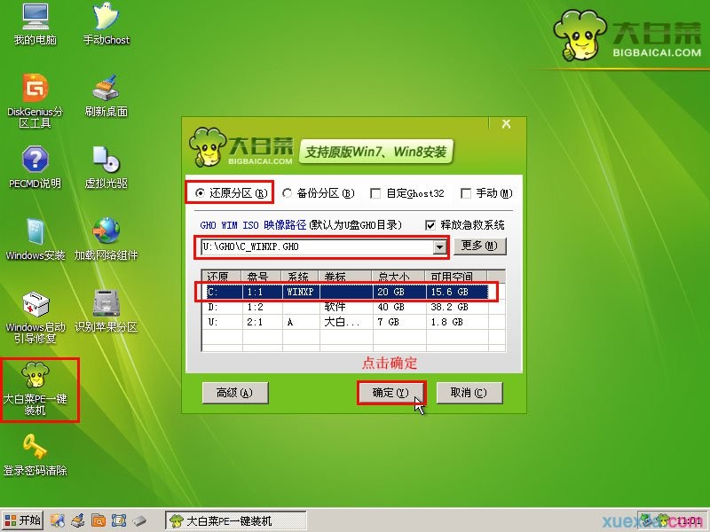This screenshot has height=532, width=710.
Task: Open the 手动Ghost desktop icon
Action: pos(105,24)
